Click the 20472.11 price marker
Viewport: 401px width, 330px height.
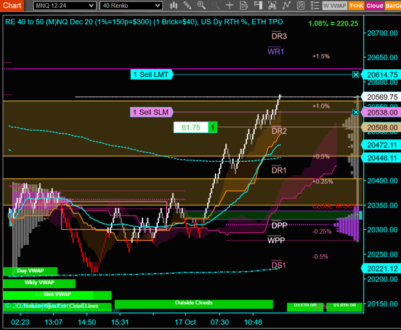click(x=382, y=145)
